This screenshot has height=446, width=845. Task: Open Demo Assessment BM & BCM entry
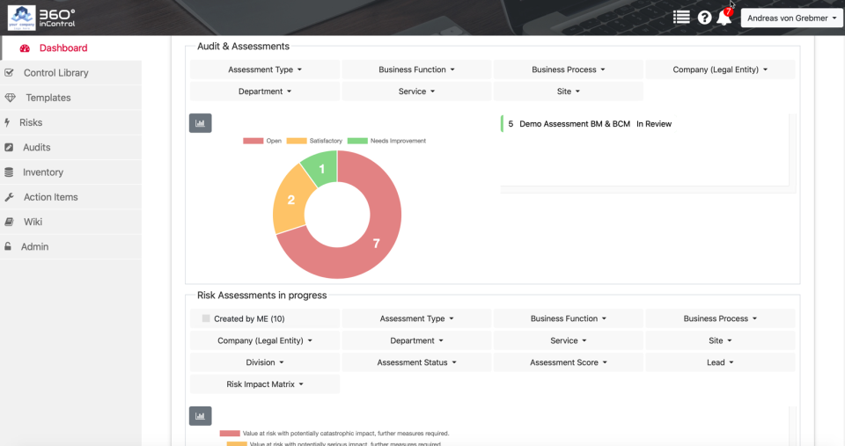575,124
